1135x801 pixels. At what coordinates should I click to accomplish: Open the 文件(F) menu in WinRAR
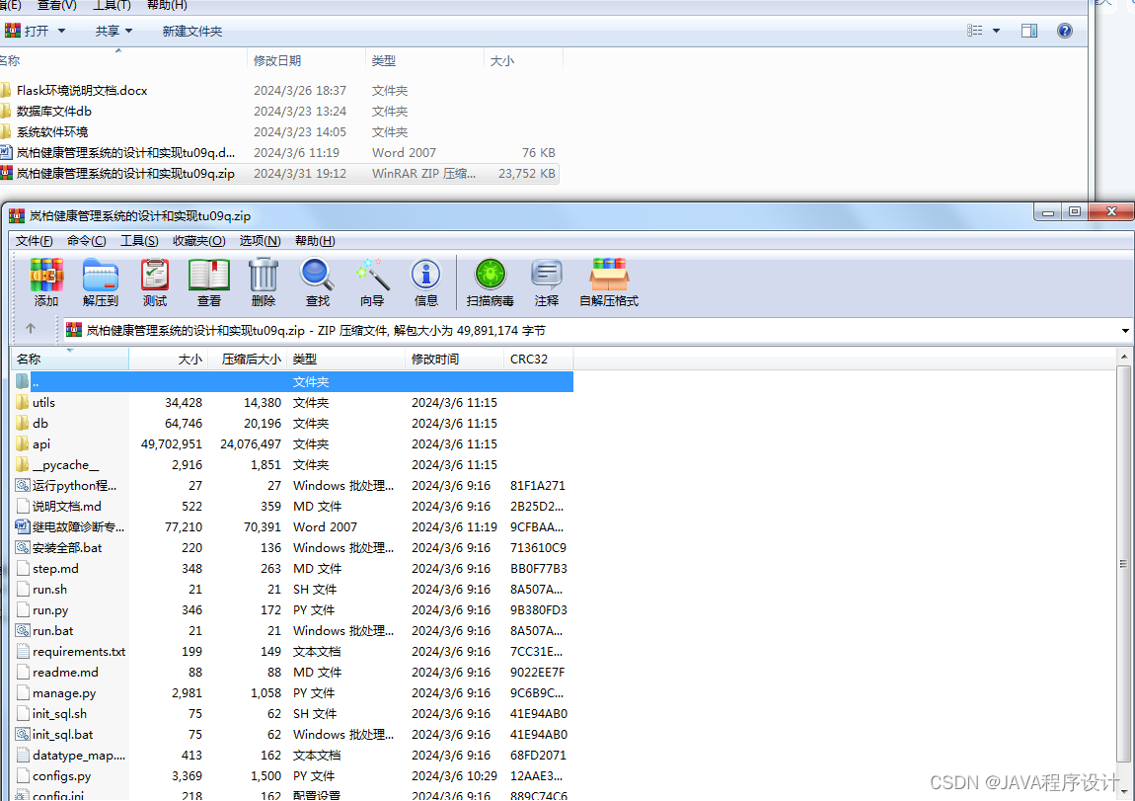coord(34,240)
